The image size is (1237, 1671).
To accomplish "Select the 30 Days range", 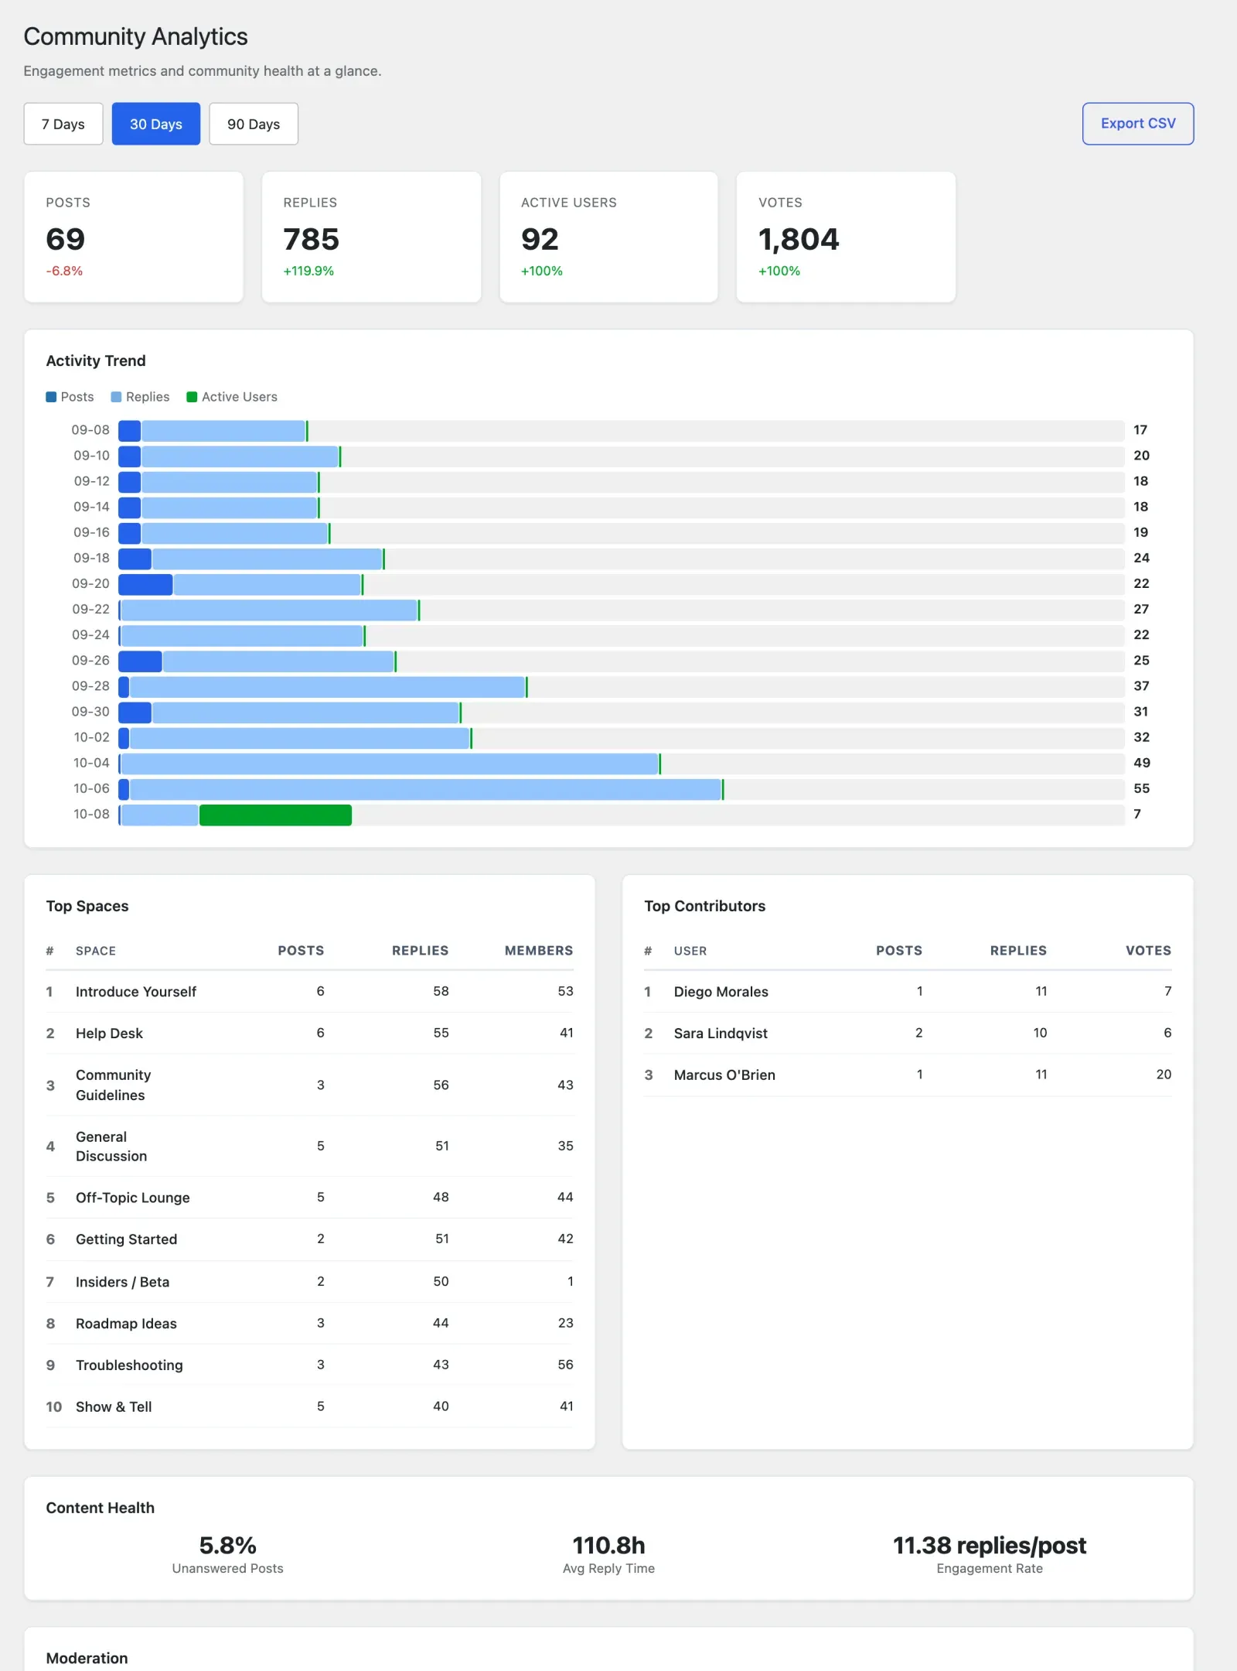I will 156,124.
